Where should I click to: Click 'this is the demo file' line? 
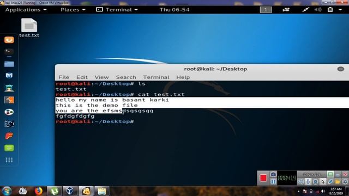point(97,105)
